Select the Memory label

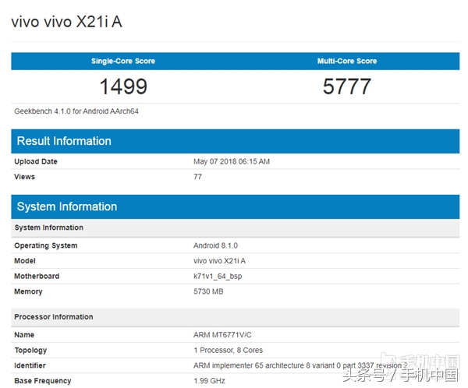pyautogui.click(x=28, y=291)
